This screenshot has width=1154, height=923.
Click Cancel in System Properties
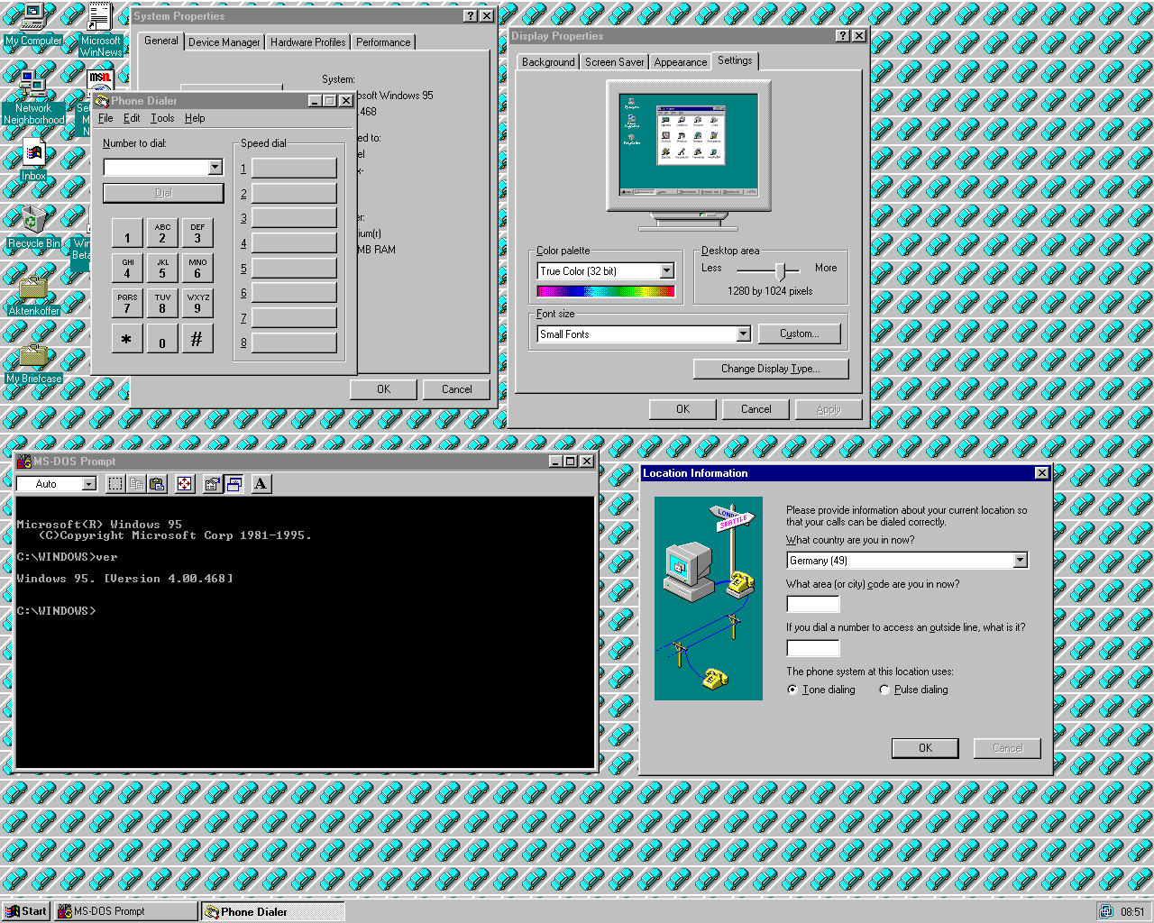click(456, 389)
